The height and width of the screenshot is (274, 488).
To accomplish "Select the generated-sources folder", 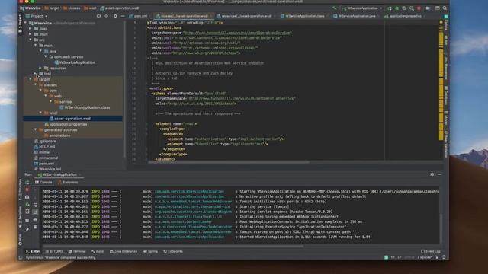I will pyautogui.click(x=58, y=130).
